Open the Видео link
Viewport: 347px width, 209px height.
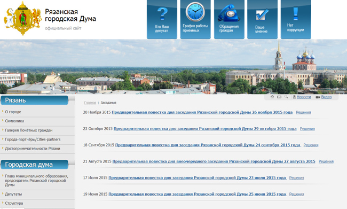point(326,97)
